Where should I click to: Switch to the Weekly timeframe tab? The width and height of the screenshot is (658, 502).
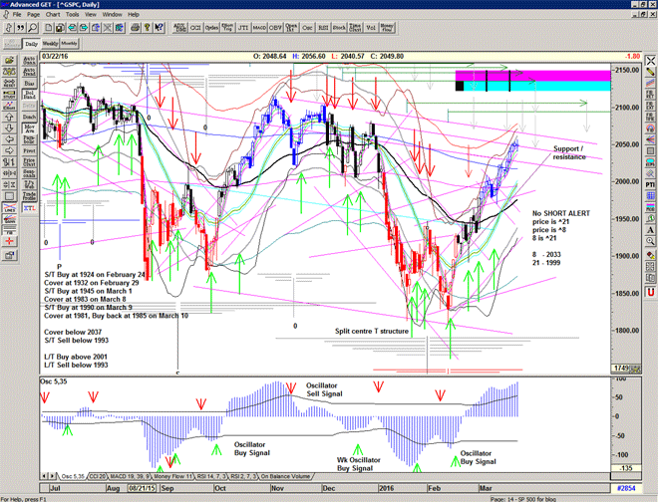tap(50, 45)
